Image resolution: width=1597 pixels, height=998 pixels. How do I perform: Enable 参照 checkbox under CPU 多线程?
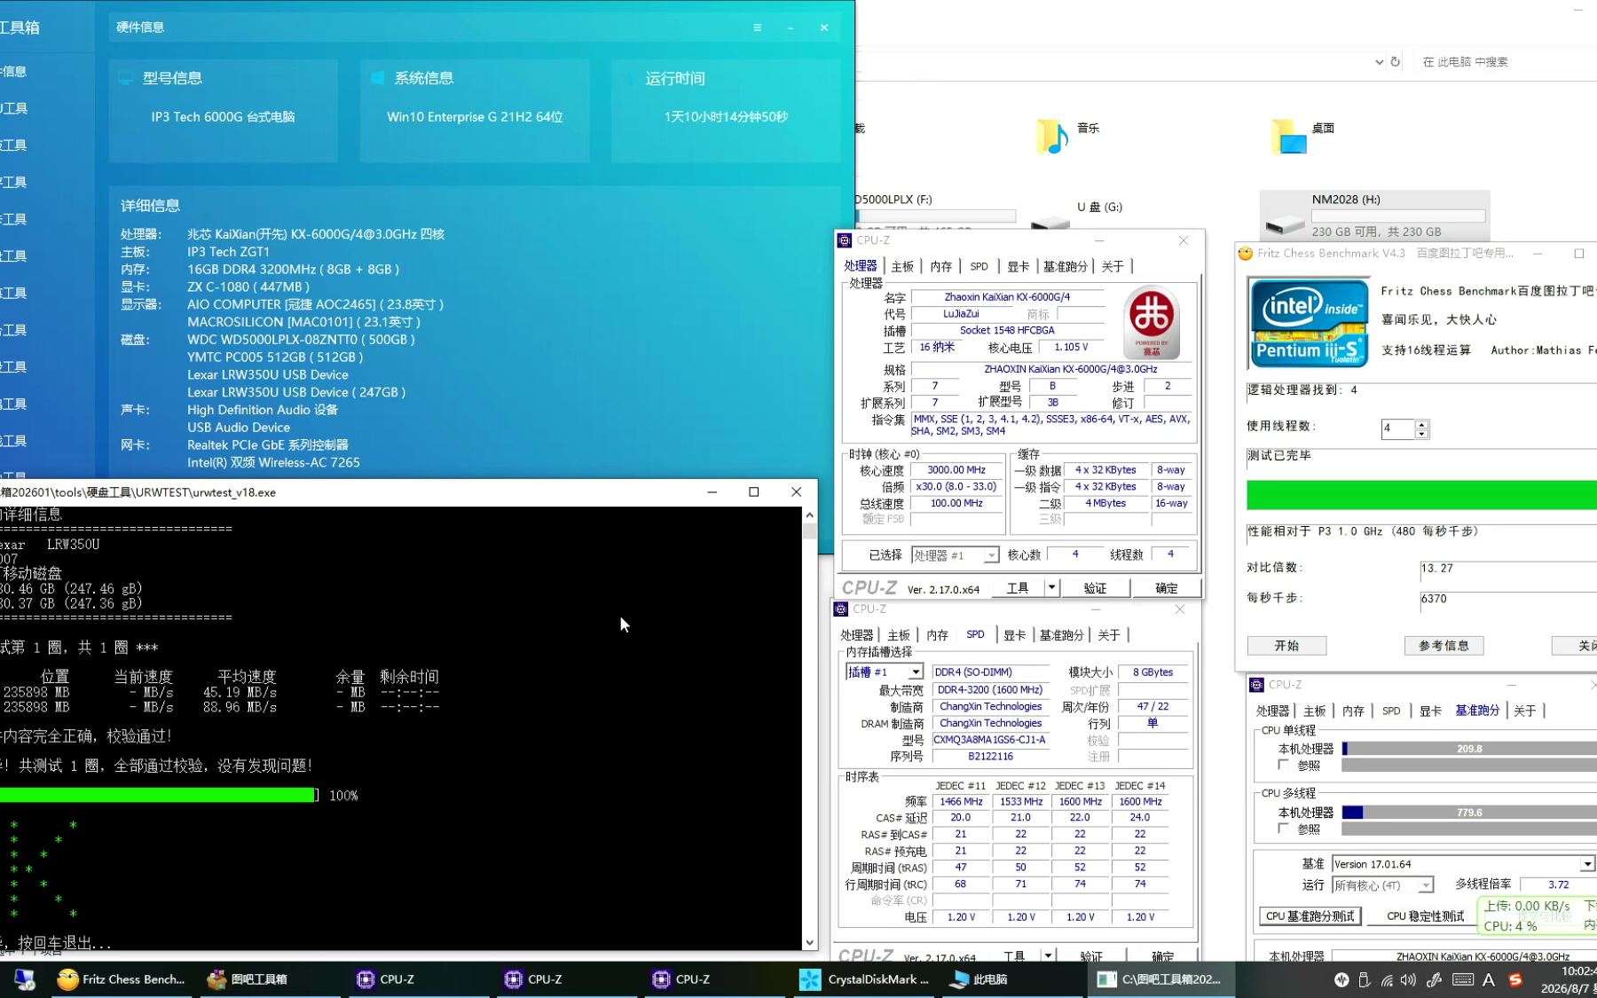(1283, 828)
